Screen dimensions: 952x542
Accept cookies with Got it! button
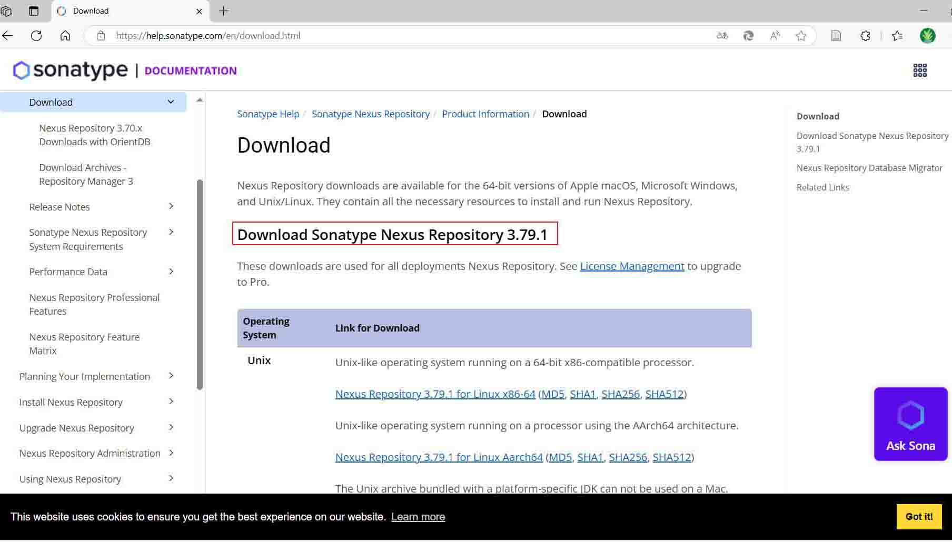919,517
